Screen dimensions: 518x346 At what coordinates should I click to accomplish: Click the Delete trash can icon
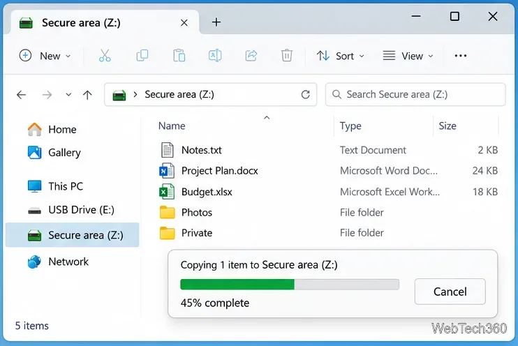coord(287,56)
